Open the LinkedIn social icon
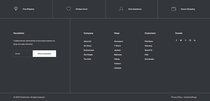The image size is (210, 101). 195,40
